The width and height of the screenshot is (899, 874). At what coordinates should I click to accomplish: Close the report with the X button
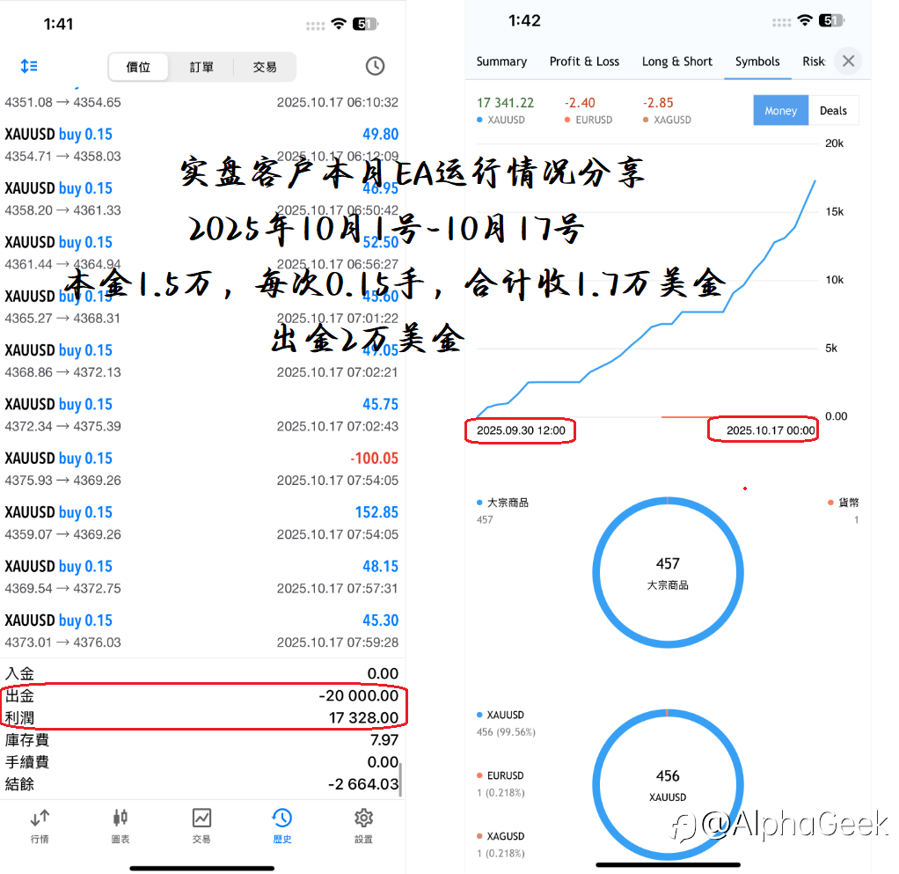849,61
